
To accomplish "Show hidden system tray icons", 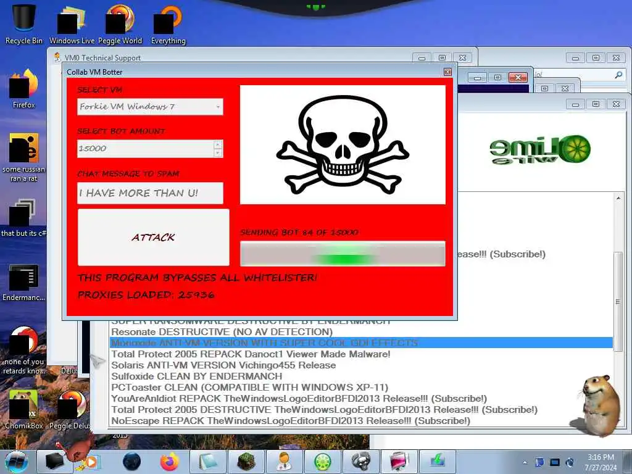I will (525, 463).
